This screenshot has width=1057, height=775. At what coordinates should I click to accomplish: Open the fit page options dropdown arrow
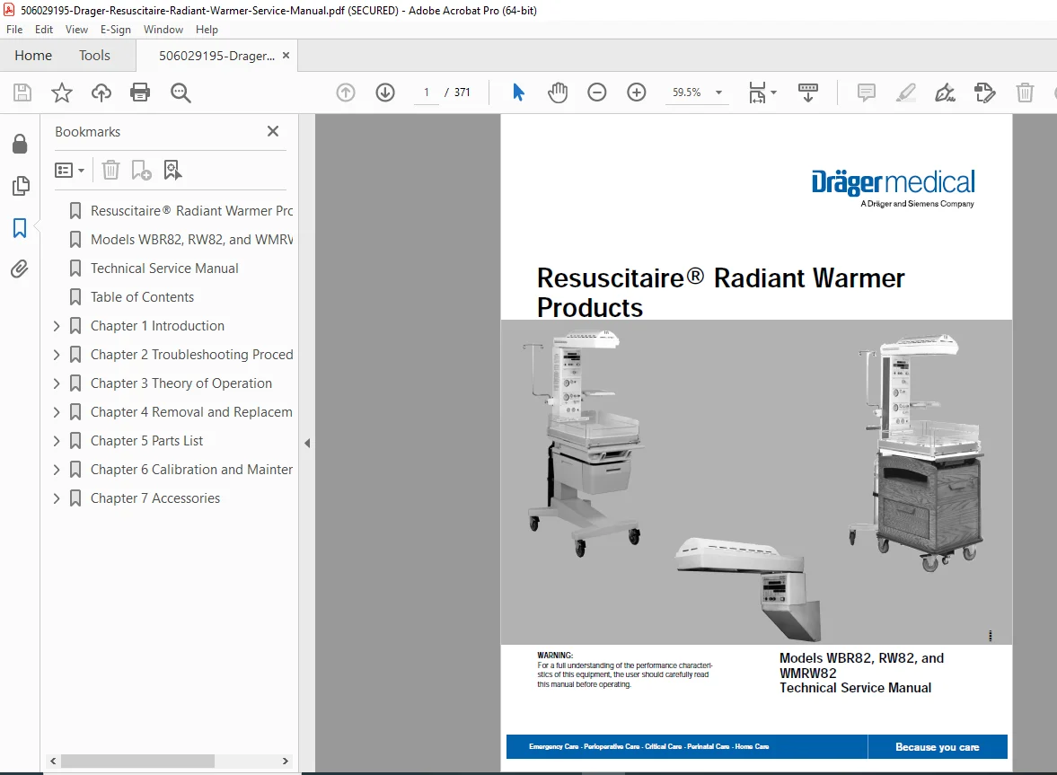773,92
